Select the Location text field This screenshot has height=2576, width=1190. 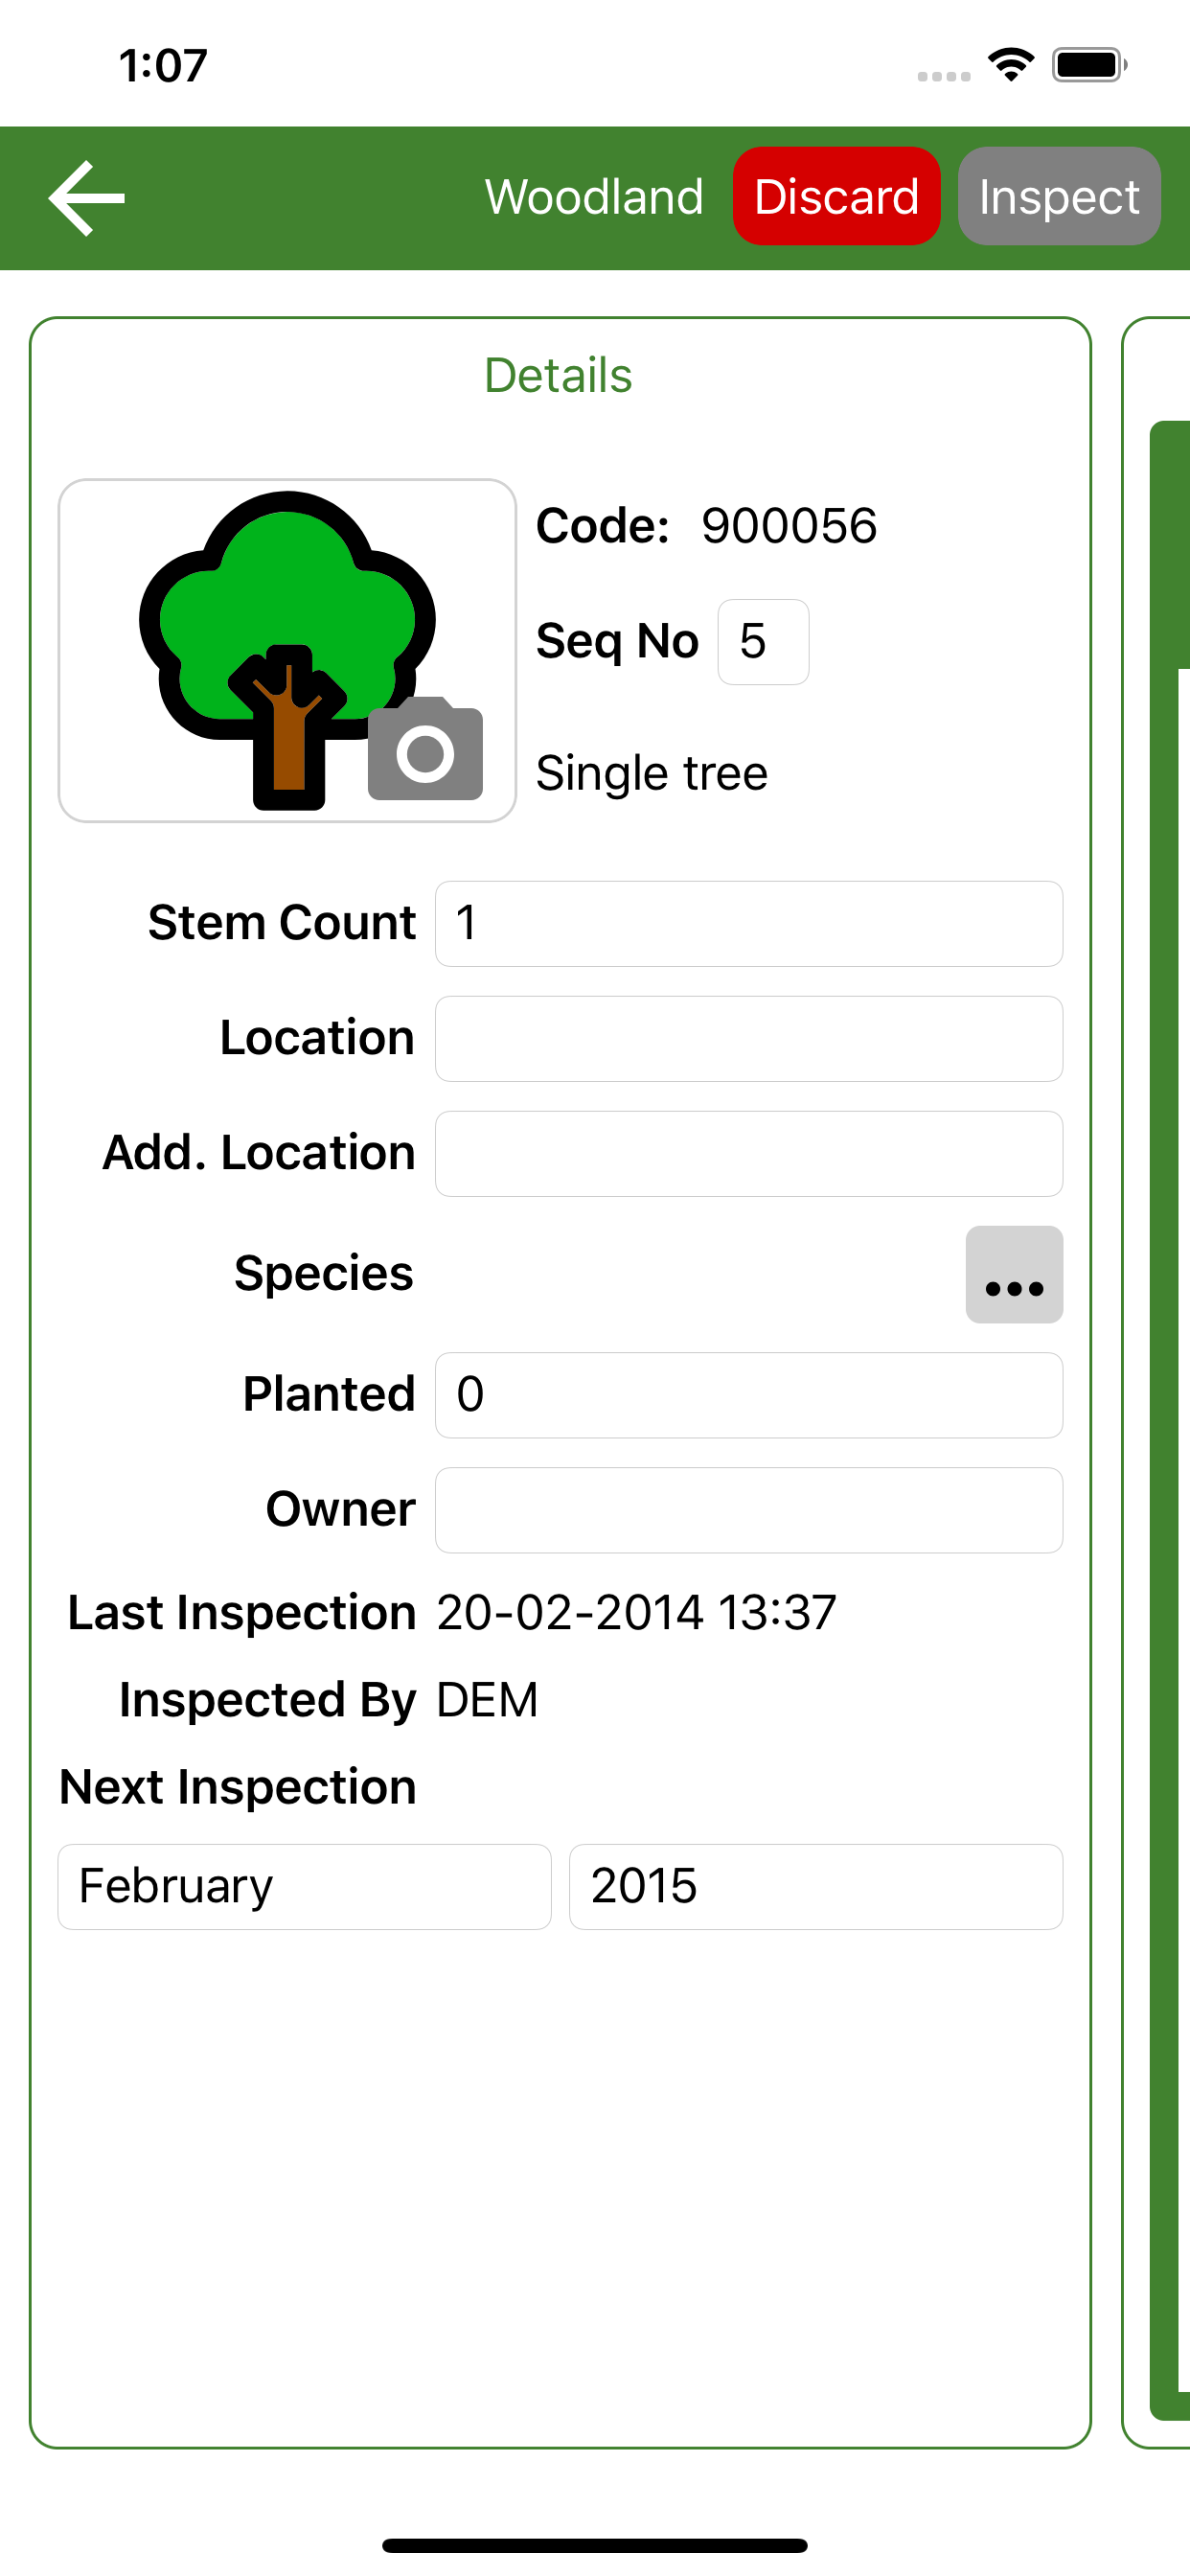pyautogui.click(x=749, y=1038)
